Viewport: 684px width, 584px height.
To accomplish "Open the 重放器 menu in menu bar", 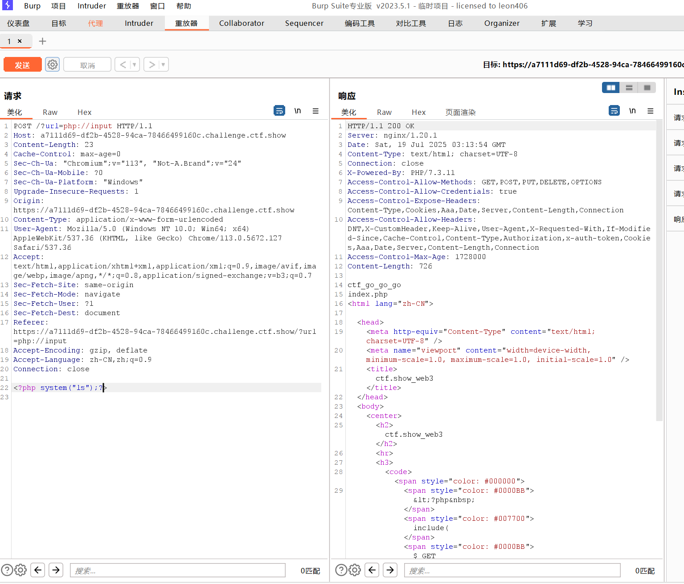I will [128, 6].
